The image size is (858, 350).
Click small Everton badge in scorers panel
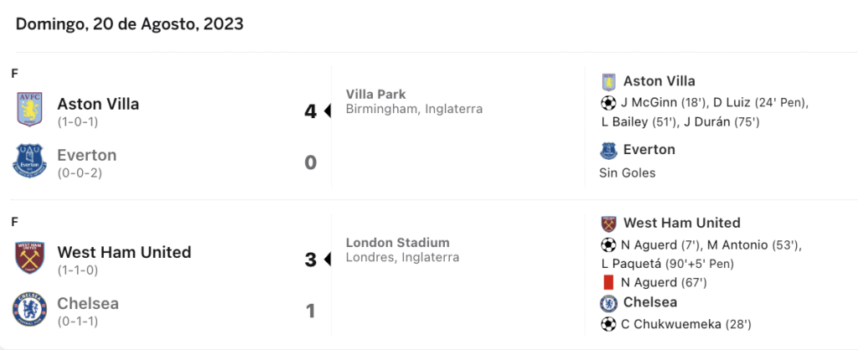(x=608, y=151)
